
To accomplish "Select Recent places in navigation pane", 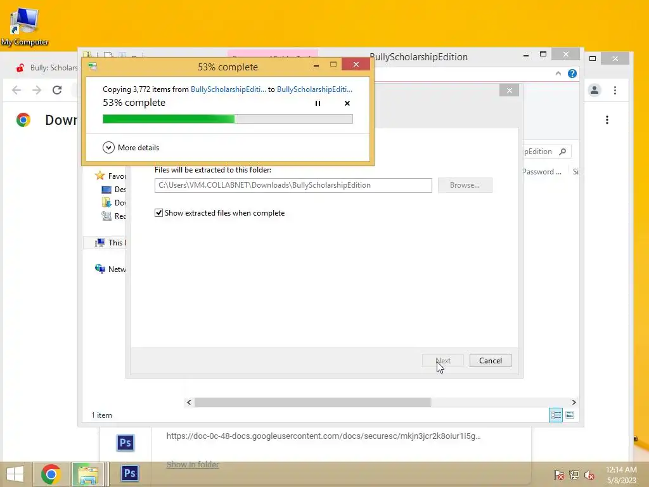I will 113,216.
